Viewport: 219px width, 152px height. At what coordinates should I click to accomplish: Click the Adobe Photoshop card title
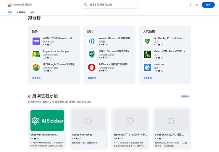[x=82, y=135]
